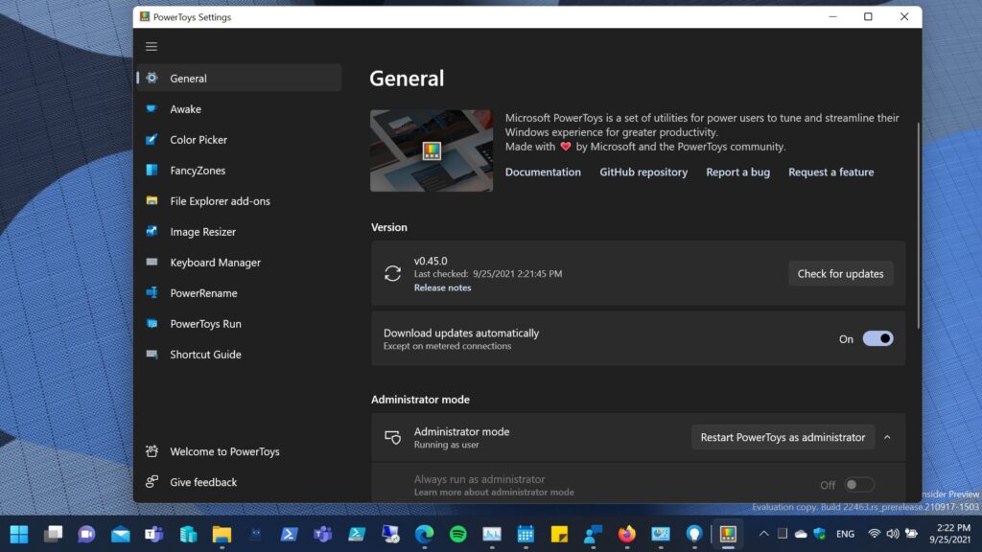The image size is (982, 552).
Task: Click the PowerToys preview thumbnail image
Action: (x=432, y=150)
